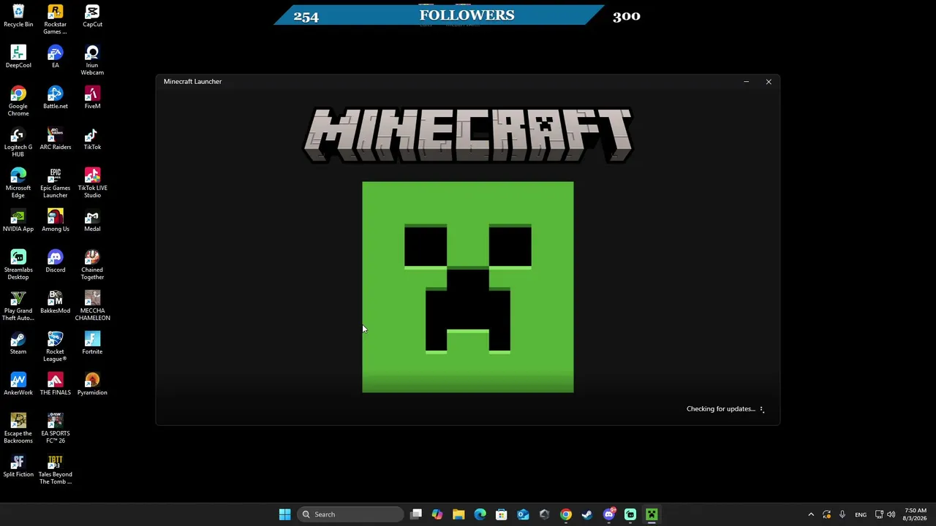Select the TikTok LIVE Studio desktop icon
This screenshot has height=526, width=936.
point(92,183)
